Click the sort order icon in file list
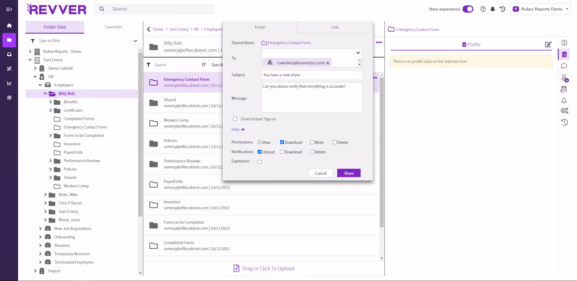 (x=204, y=65)
